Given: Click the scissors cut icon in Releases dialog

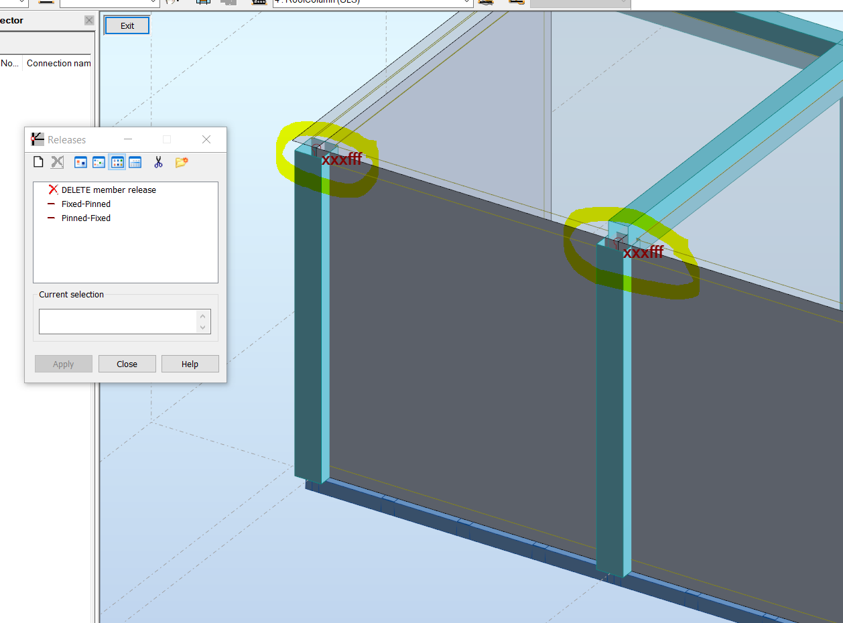Looking at the screenshot, I should [x=158, y=161].
